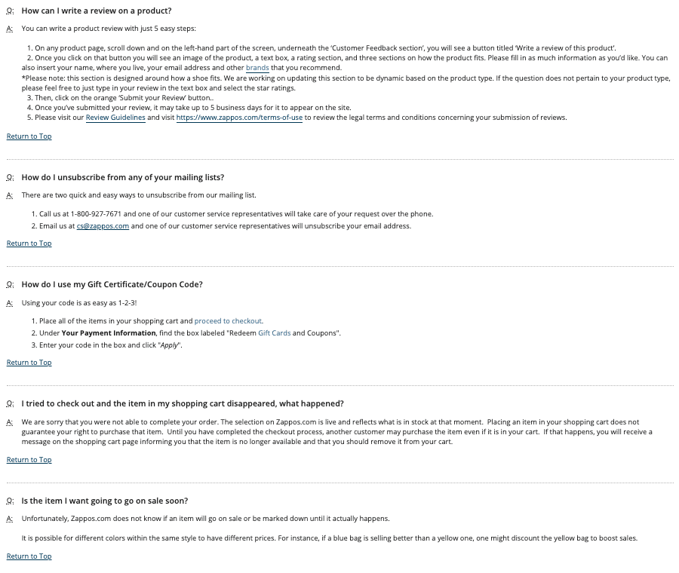The height and width of the screenshot is (573, 679).
Task: Follow the "proceed to checkout" link
Action: pos(229,321)
